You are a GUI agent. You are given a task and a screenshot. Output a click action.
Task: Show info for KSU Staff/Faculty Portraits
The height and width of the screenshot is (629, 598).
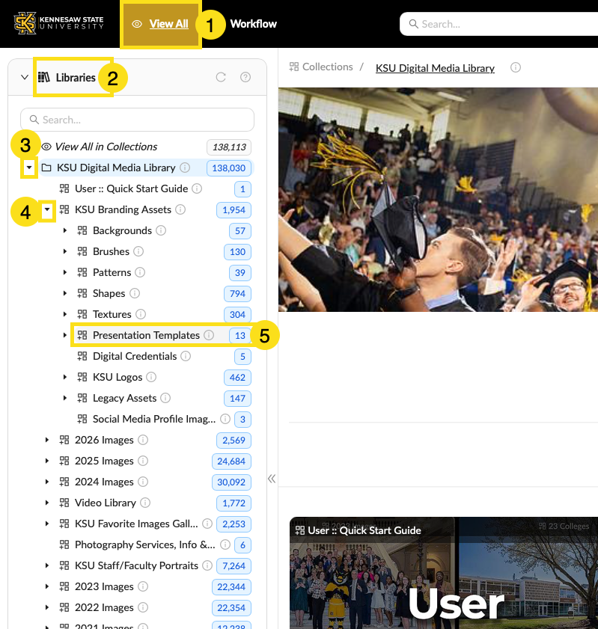[207, 565]
